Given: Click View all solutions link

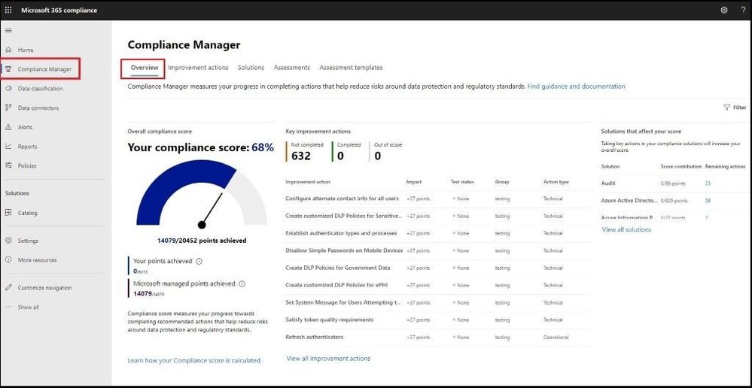Looking at the screenshot, I should pos(626,229).
